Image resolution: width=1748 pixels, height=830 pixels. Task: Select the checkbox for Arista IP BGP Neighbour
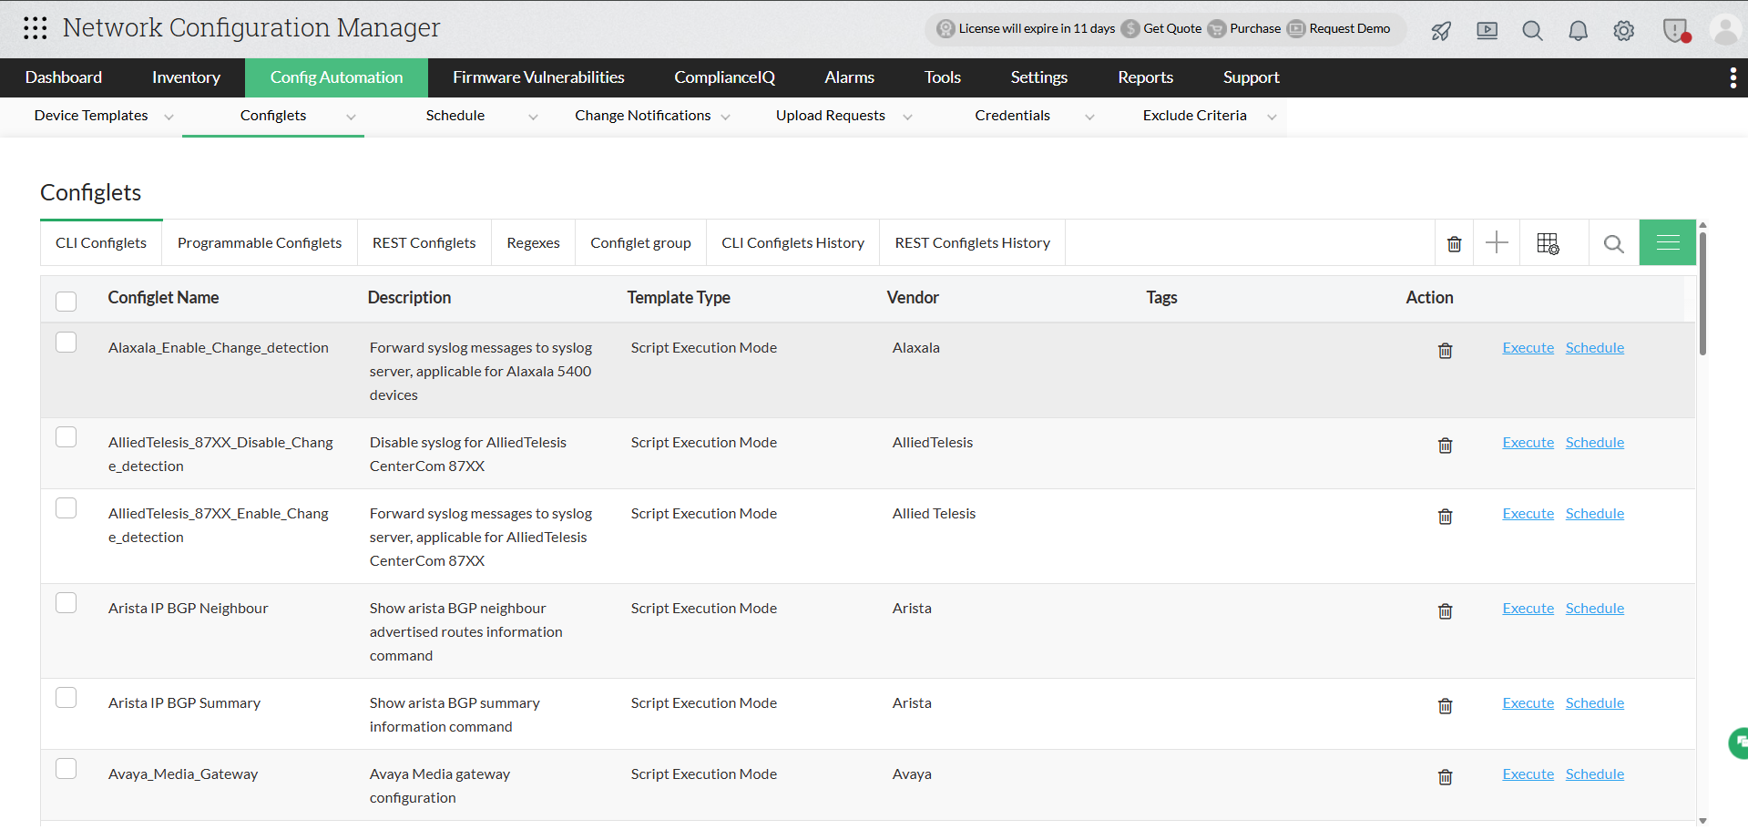pos(66,602)
